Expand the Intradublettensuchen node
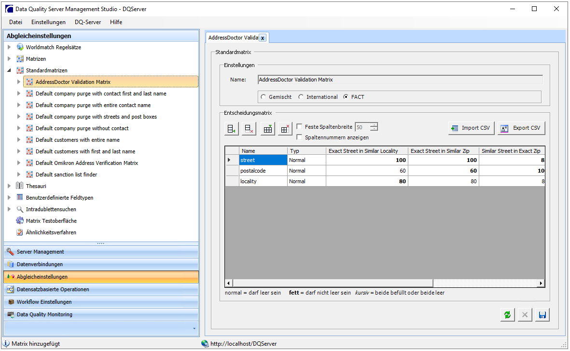The image size is (570, 351). pyautogui.click(x=10, y=209)
